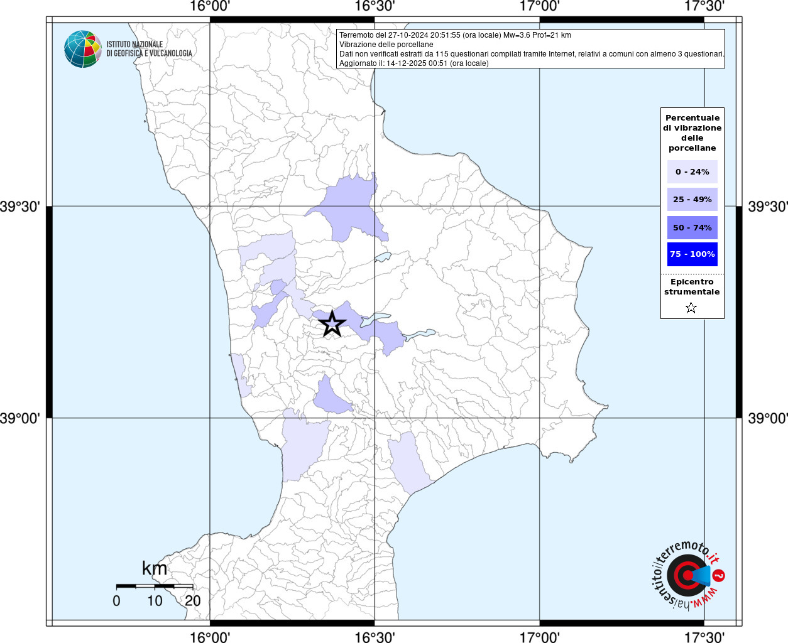Click the "Epicentro strumentale" legend label
This screenshot has width=788, height=643.
(x=692, y=287)
